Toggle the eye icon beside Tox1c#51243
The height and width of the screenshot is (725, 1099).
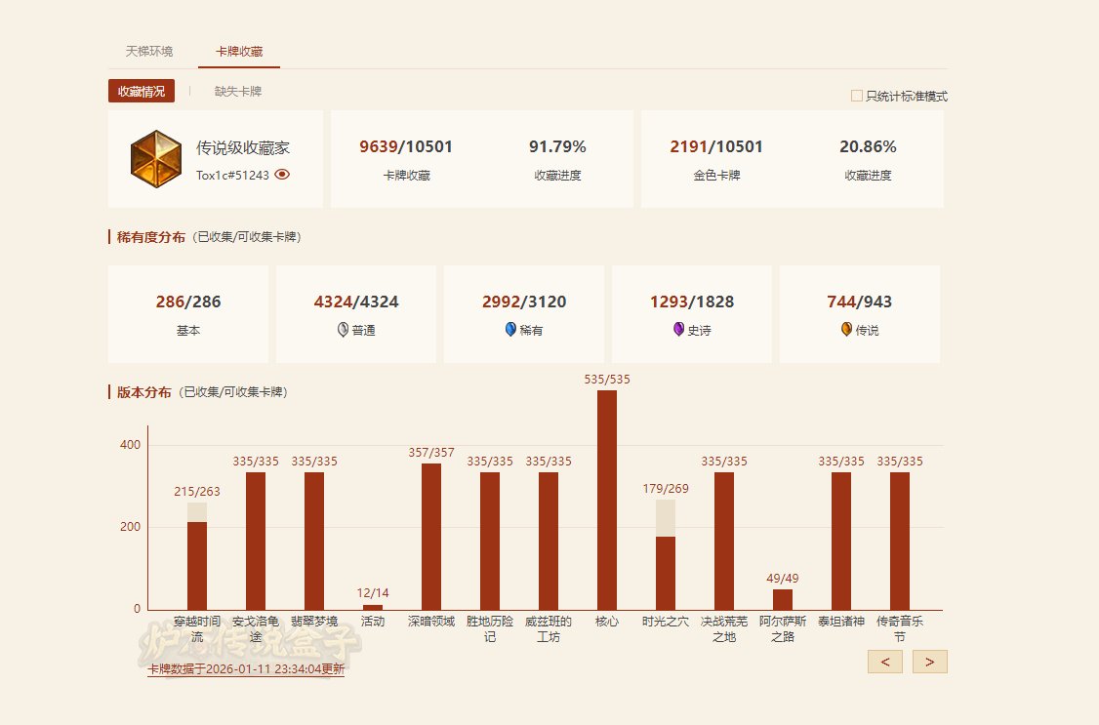pos(282,175)
